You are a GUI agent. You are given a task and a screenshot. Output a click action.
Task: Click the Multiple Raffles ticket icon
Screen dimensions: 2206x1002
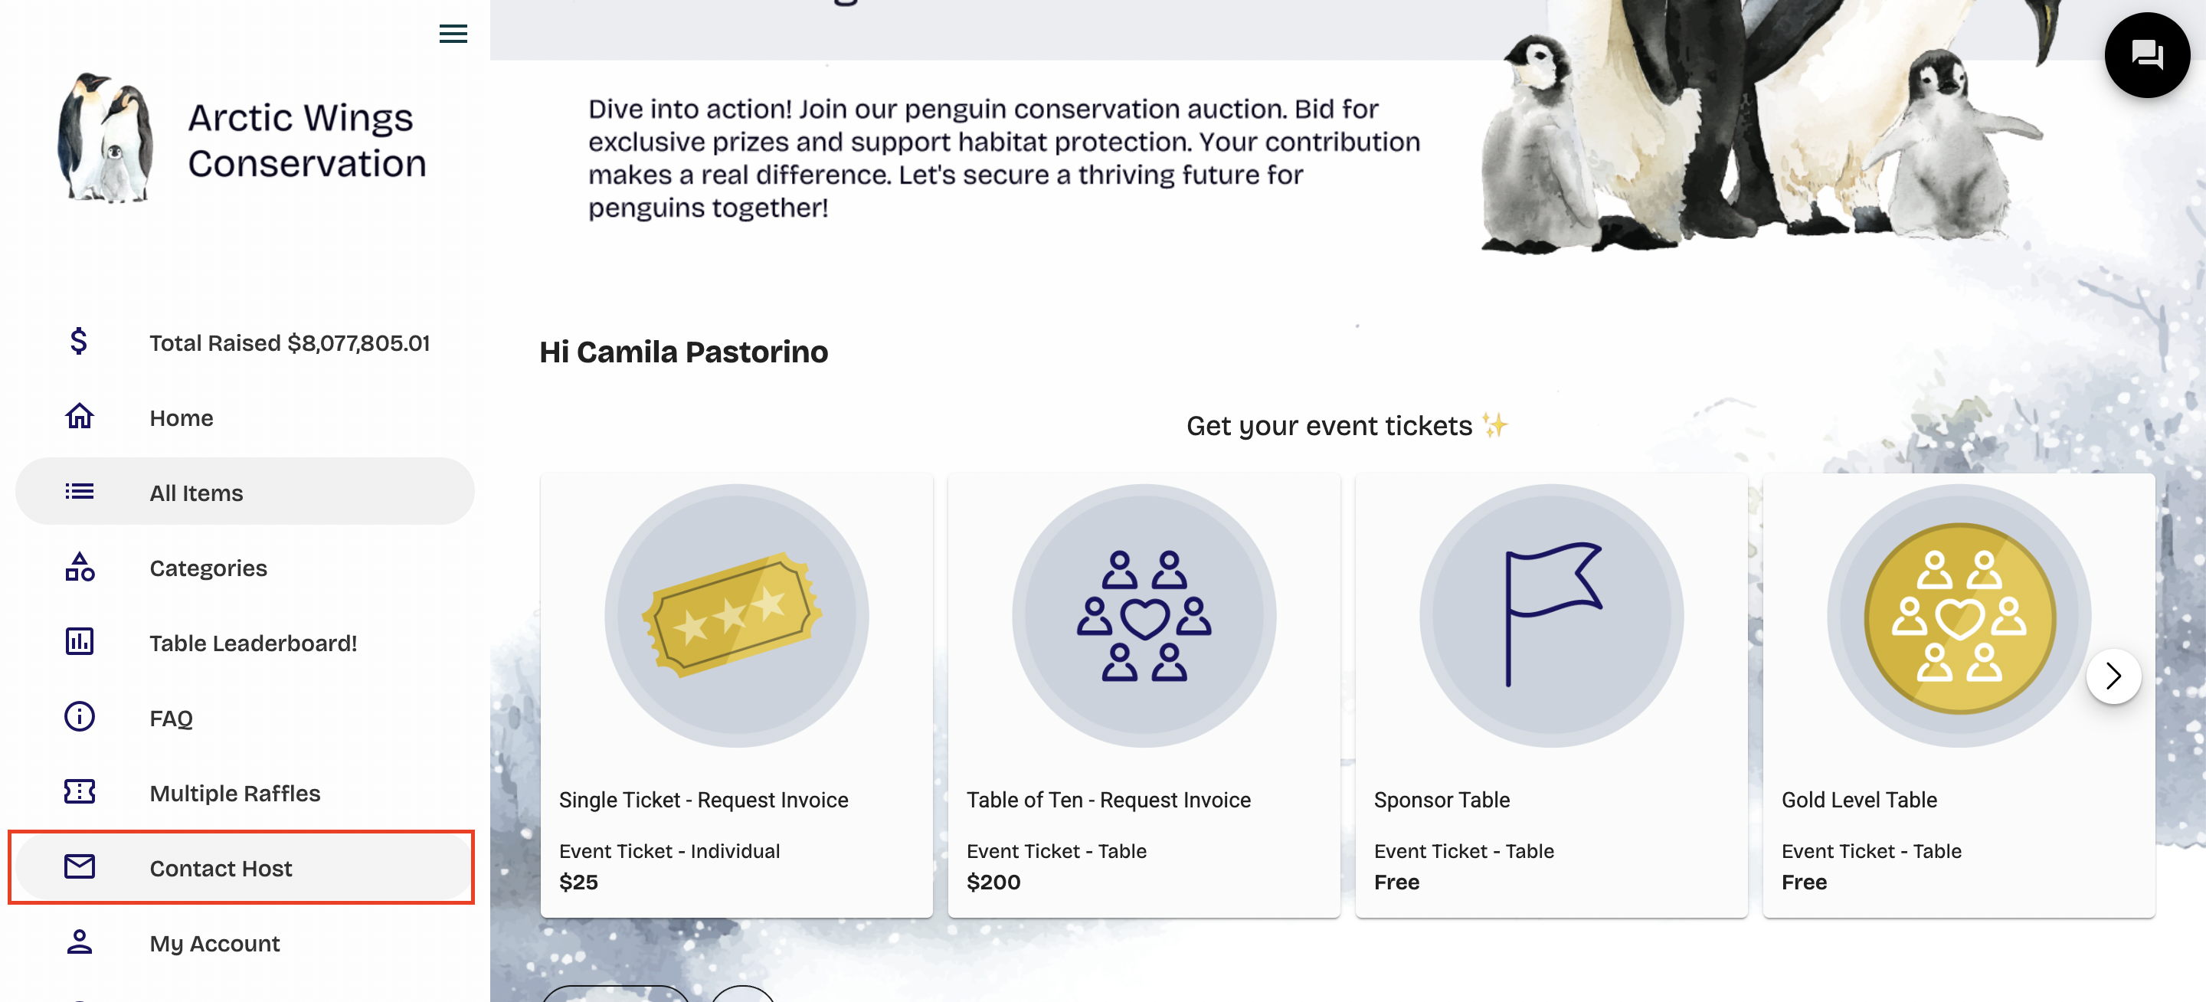coord(80,792)
